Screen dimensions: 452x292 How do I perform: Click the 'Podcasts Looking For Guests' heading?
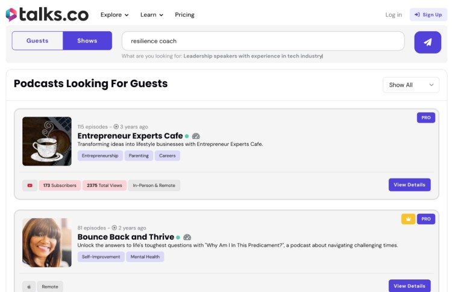(x=91, y=84)
